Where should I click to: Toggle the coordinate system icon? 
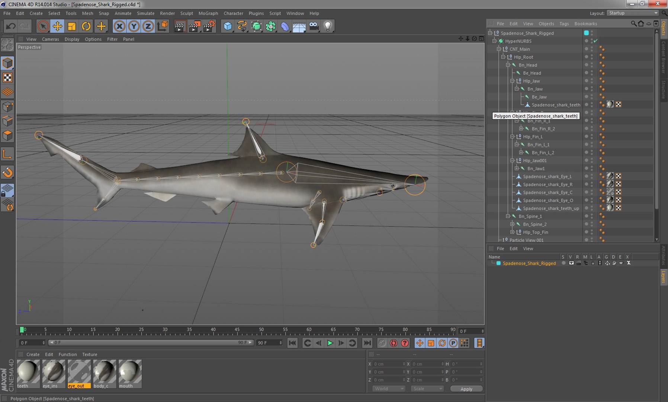[163, 26]
